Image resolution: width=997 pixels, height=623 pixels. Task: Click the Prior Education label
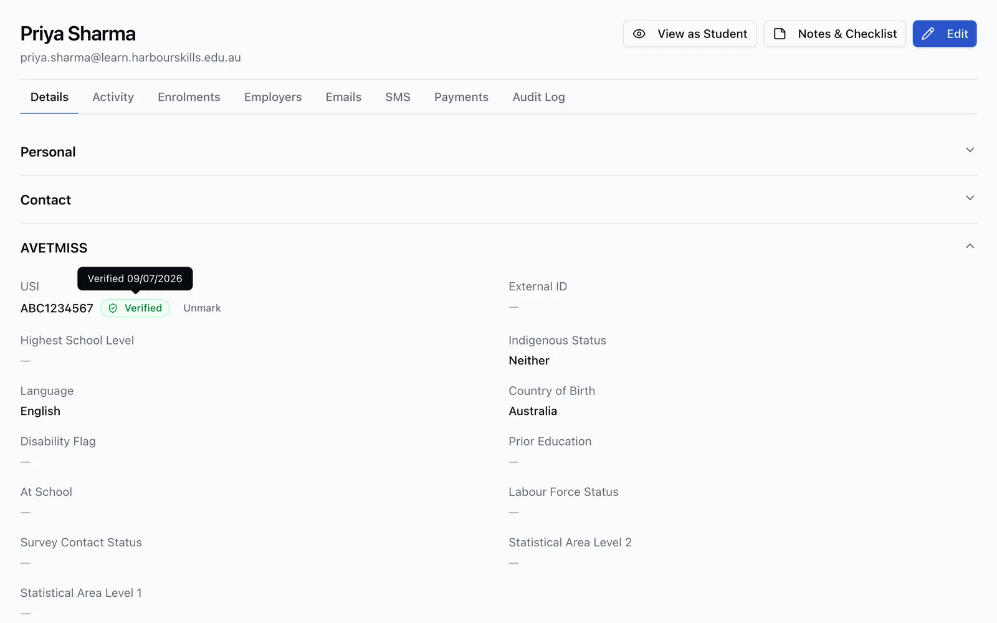click(550, 442)
